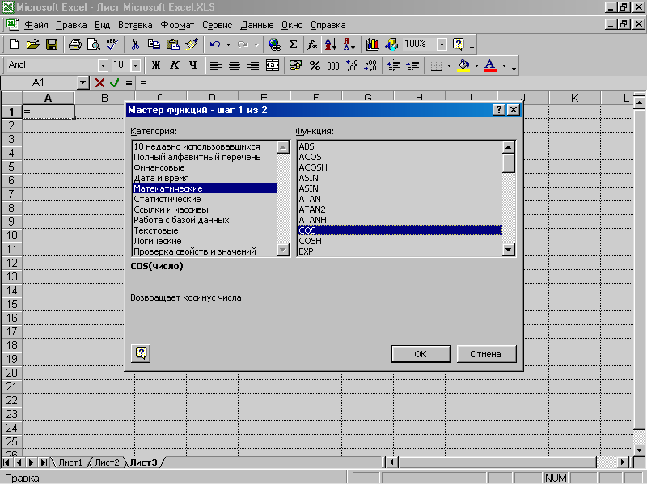The image size is (647, 485).
Task: Click the wizard's assistant help button
Action: (141, 353)
